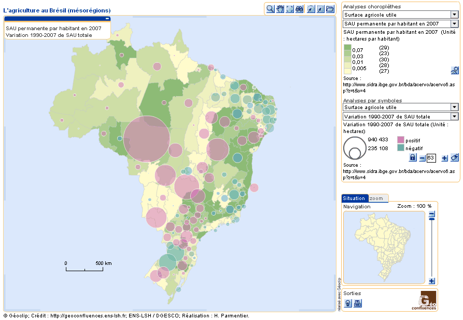Click the palette icon next to the choropleth legend
The image size is (463, 320).
tap(455, 70)
